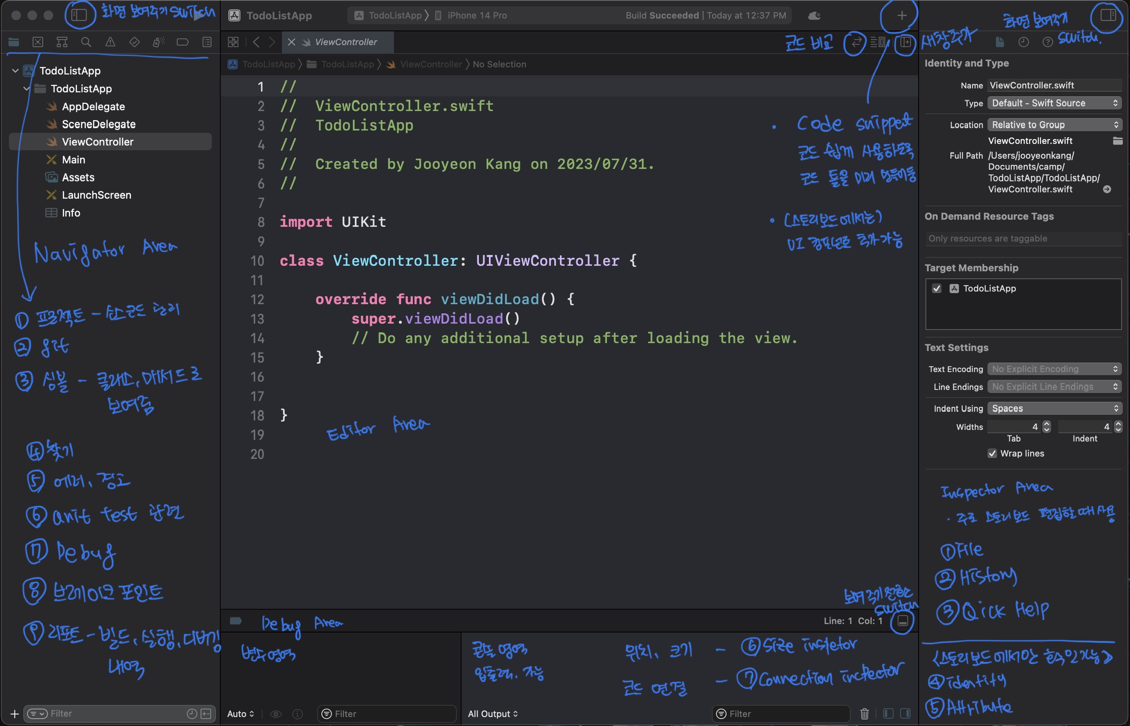Open the Auto variables scope dropdown
1130x726 pixels.
[x=240, y=714]
